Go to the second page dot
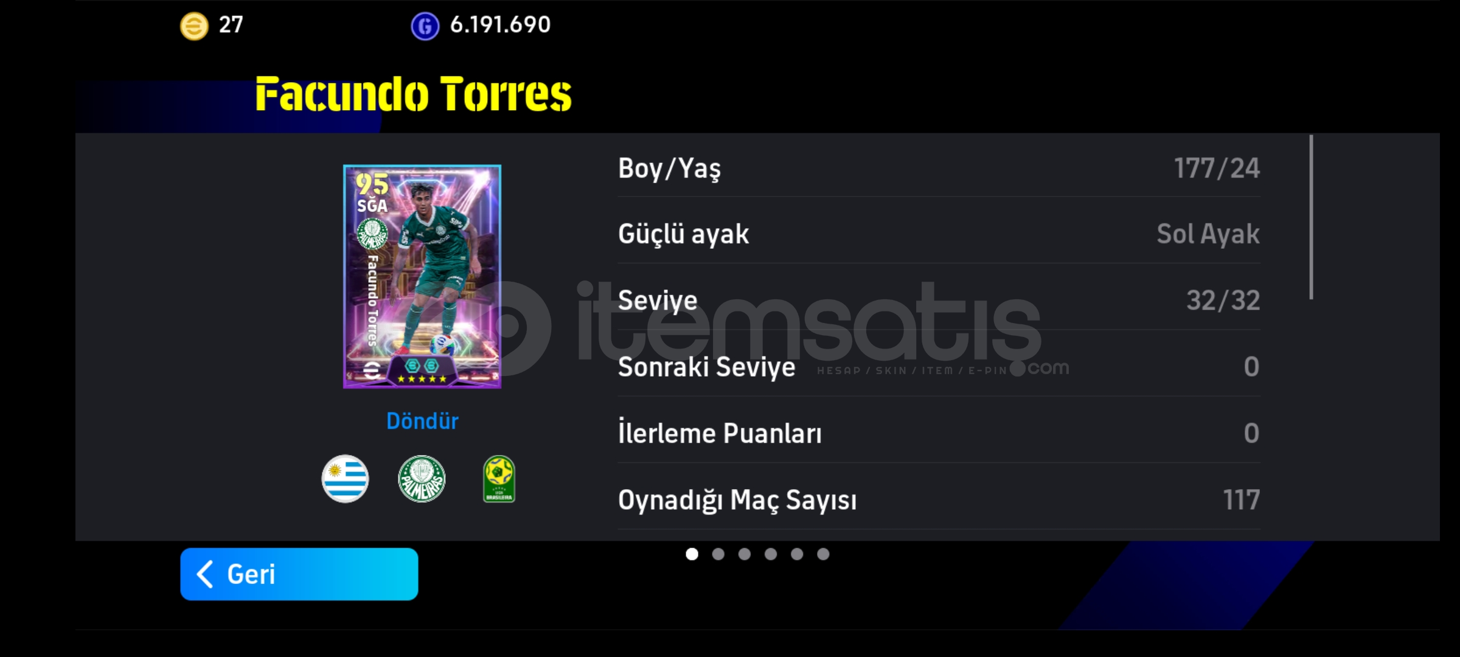1460x657 pixels. tap(718, 554)
